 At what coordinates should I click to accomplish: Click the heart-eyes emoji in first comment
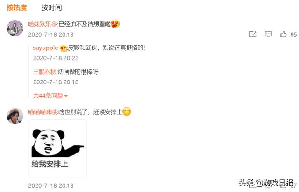tap(115, 24)
